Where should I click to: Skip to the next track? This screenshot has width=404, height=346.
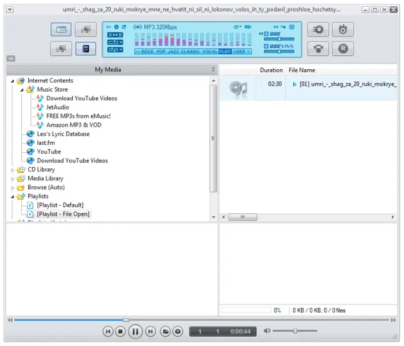[x=150, y=331]
